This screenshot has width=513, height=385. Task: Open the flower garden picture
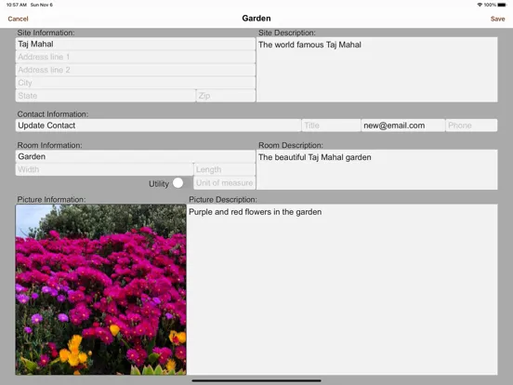point(100,290)
